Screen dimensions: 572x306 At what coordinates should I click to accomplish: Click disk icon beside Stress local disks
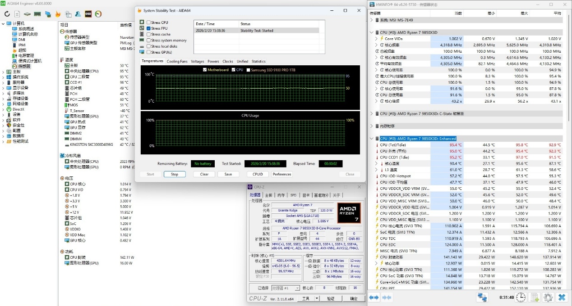coord(142,46)
